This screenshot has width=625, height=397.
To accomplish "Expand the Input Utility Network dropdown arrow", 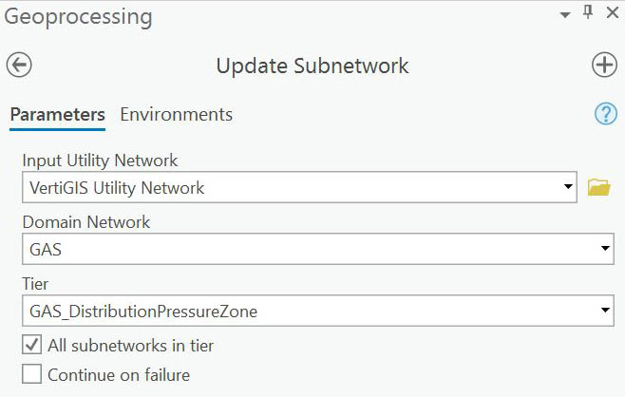I will (568, 187).
